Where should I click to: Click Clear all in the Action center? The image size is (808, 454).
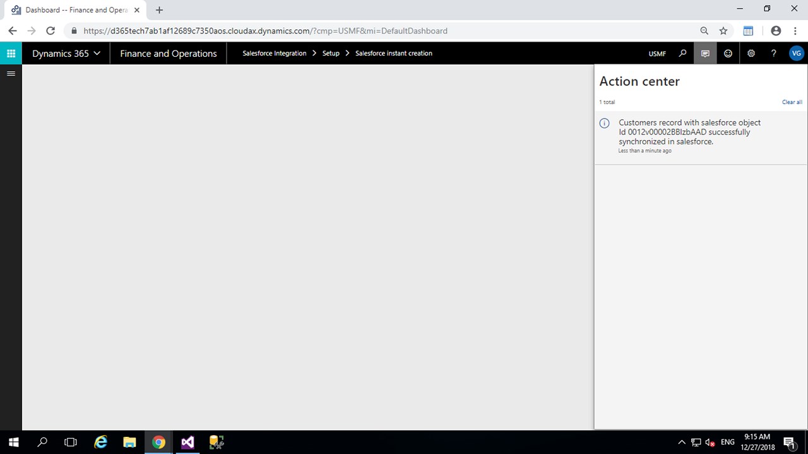792,102
